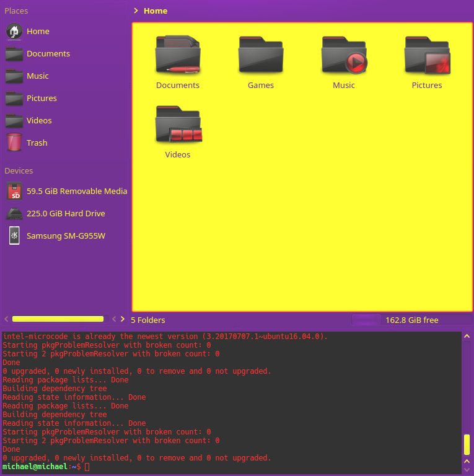Click the SD card Removable Media icon
474x476 pixels.
tap(14, 191)
